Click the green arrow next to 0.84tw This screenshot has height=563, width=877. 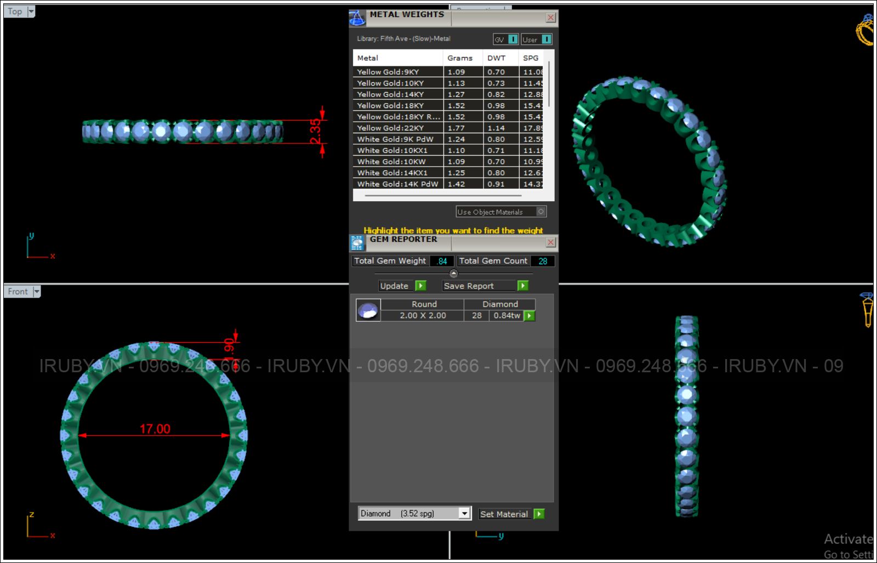529,316
